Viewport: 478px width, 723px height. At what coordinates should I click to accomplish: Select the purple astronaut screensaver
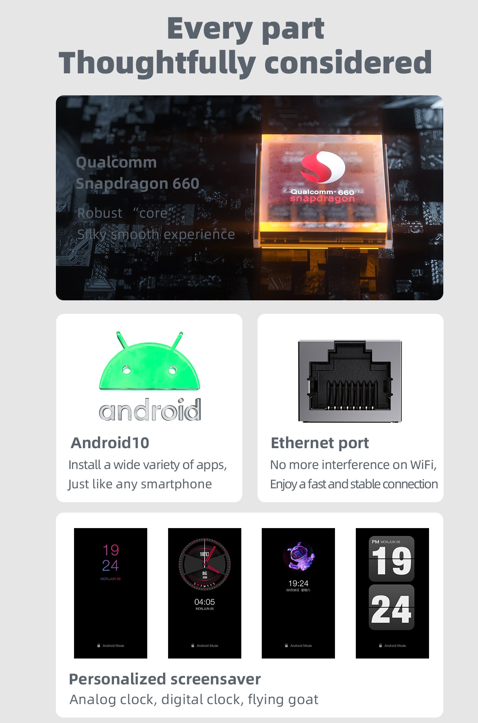[298, 593]
